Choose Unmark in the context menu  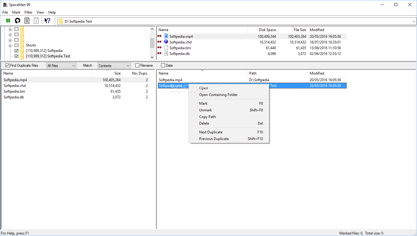[x=229, y=110]
